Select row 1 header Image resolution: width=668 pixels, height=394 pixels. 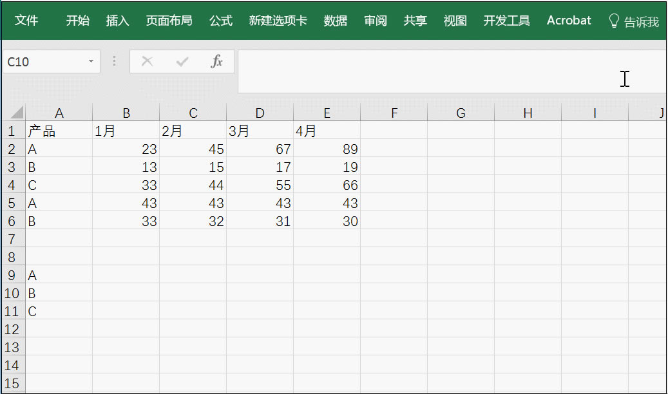coord(12,131)
